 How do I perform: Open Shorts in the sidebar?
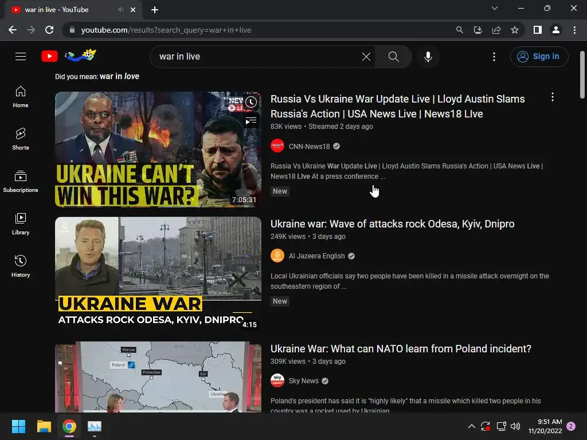21,139
